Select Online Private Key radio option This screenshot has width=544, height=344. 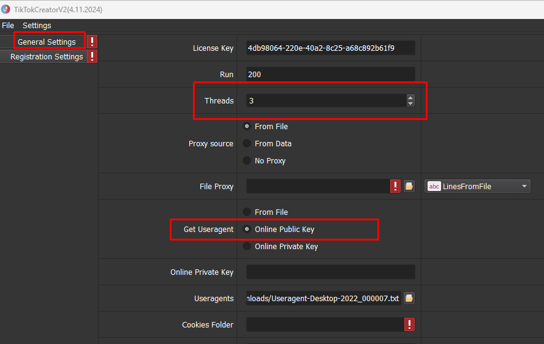click(247, 246)
